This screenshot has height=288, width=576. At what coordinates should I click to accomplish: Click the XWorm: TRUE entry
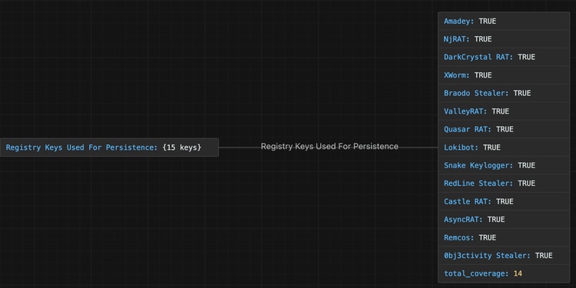point(504,75)
